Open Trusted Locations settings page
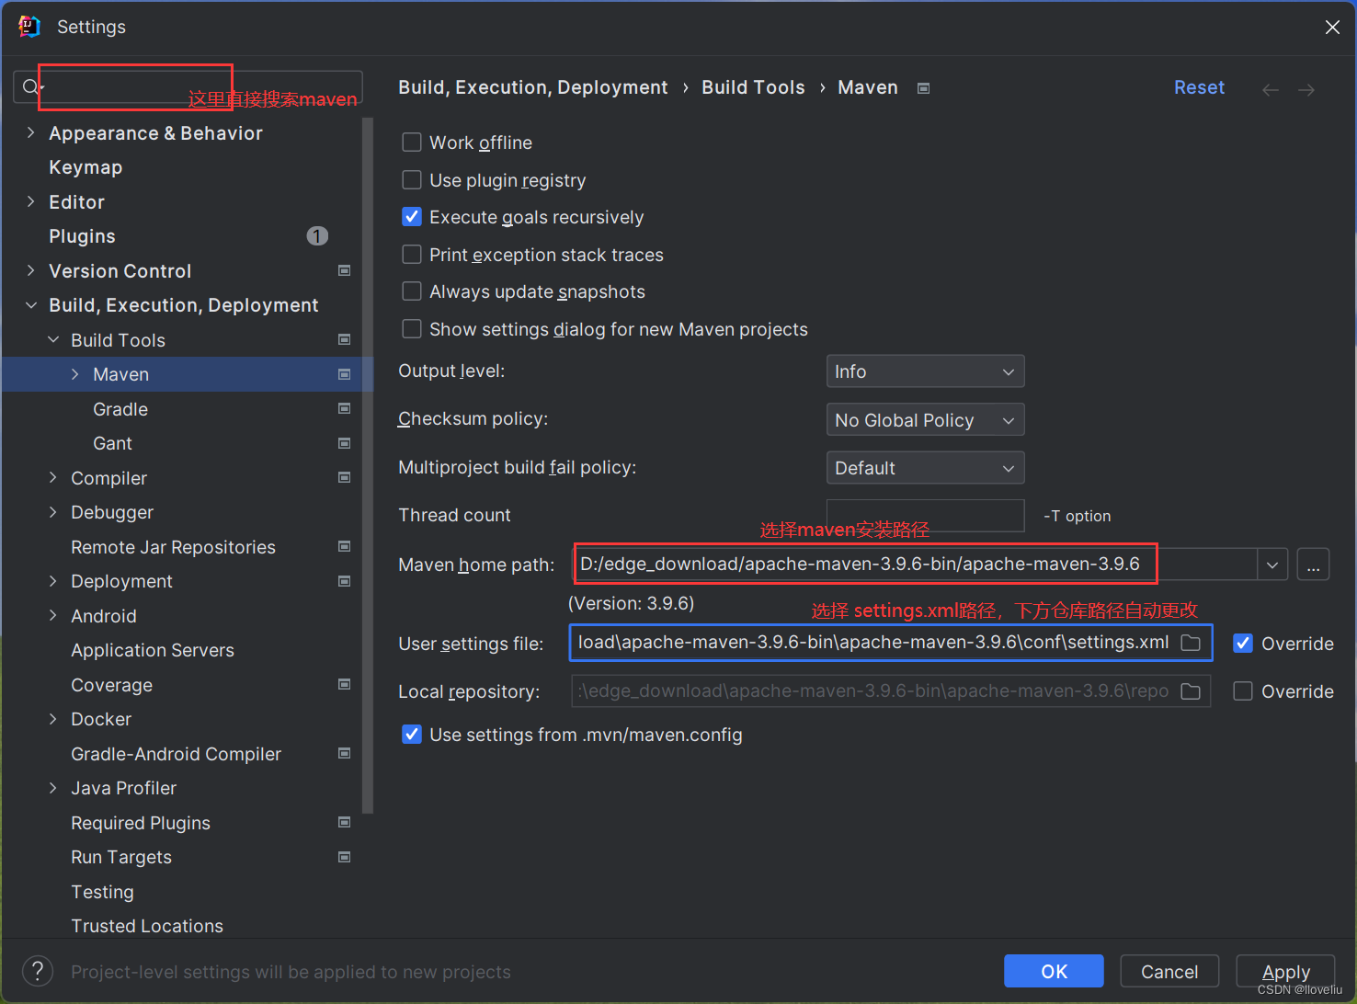This screenshot has height=1004, width=1357. (147, 926)
